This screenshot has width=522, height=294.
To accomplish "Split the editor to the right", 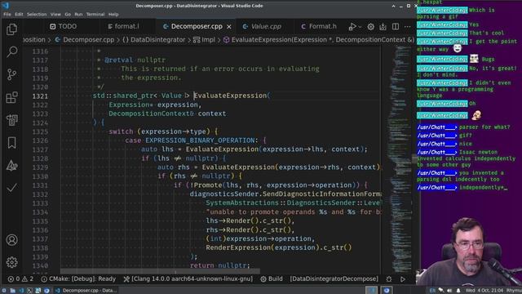I will pos(395,27).
